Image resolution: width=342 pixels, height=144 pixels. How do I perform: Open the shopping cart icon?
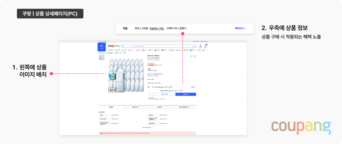(x=205, y=46)
